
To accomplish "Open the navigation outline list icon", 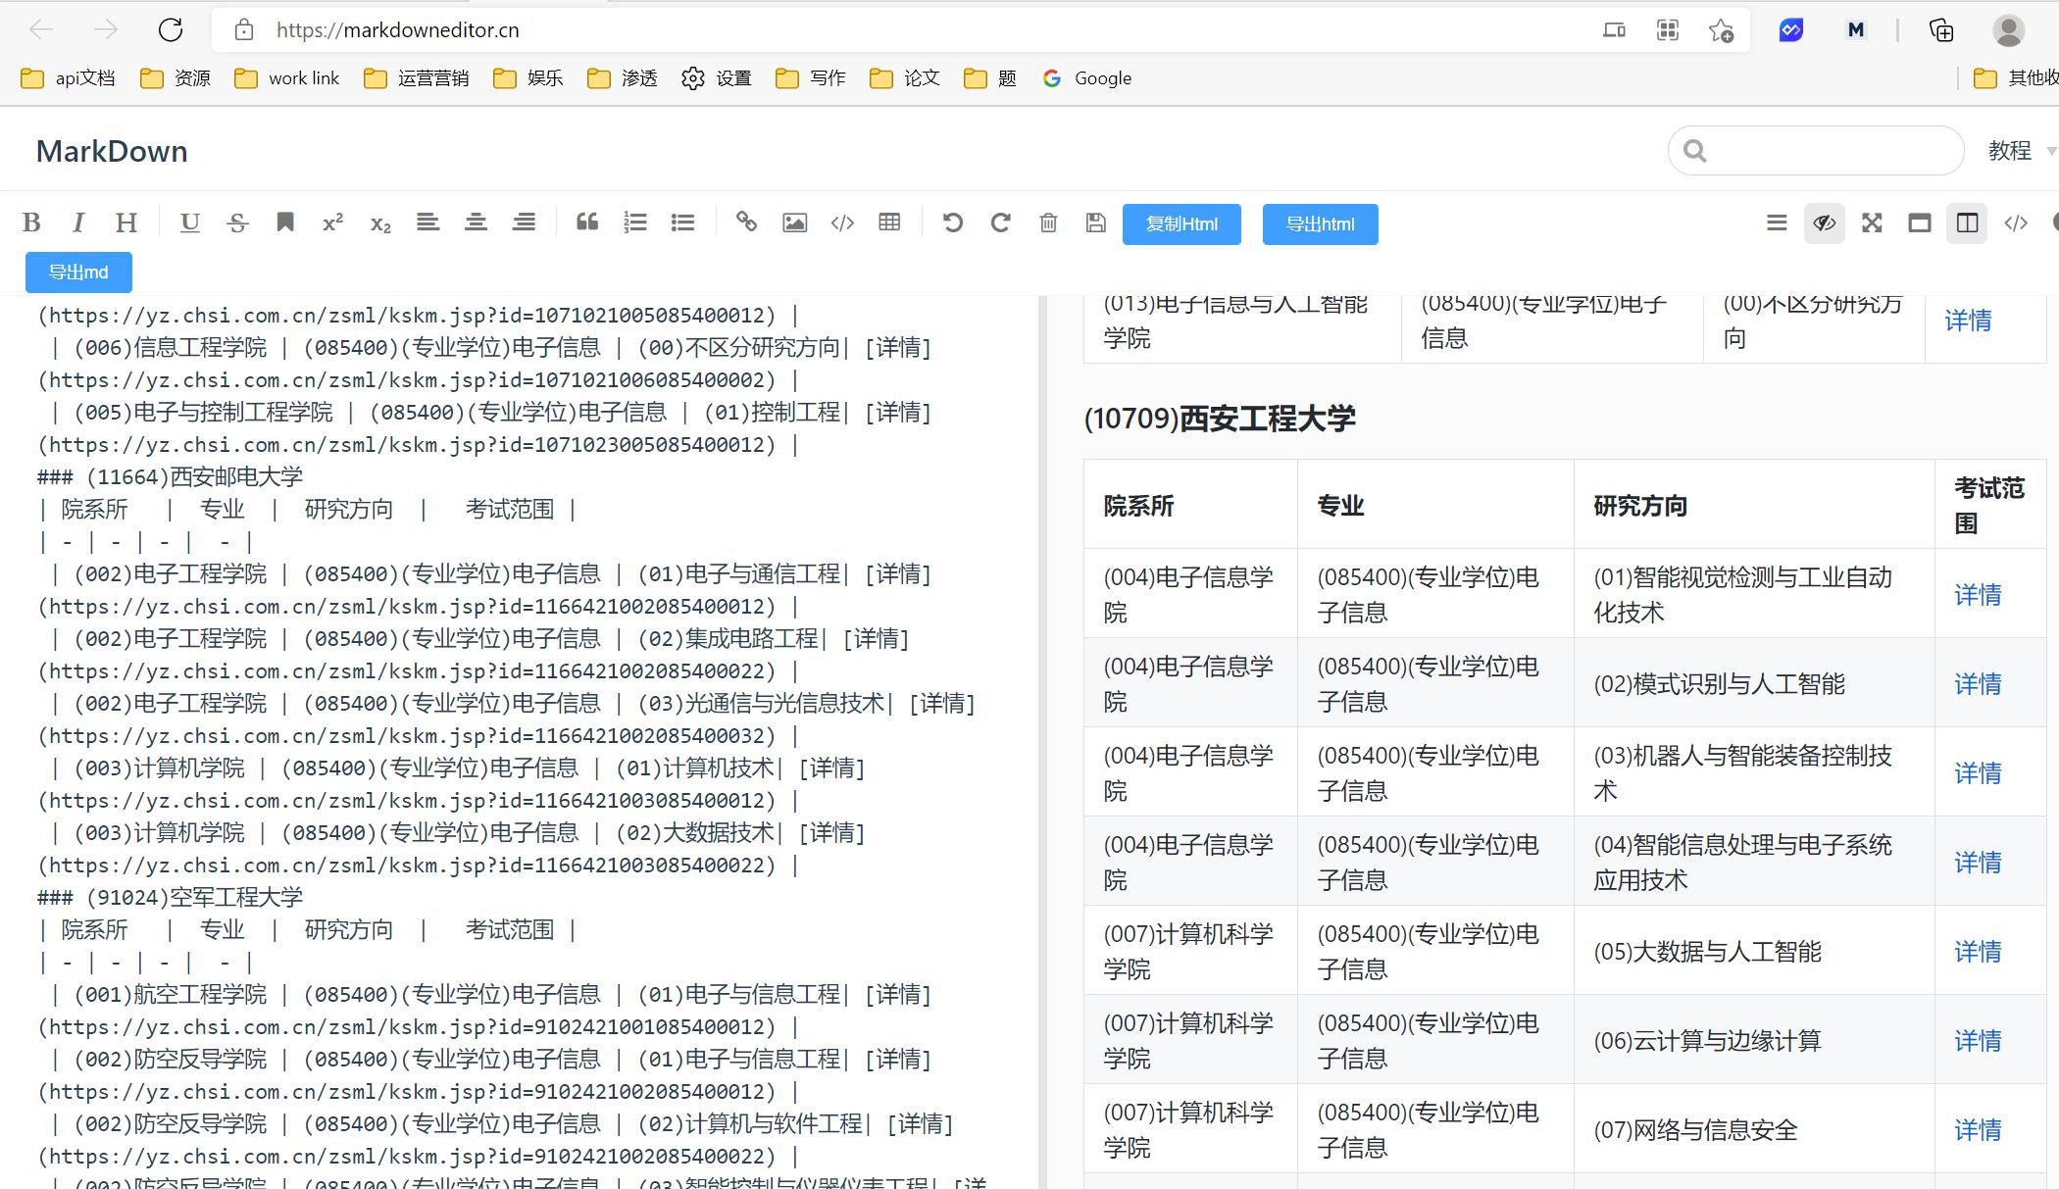I will (x=1777, y=223).
